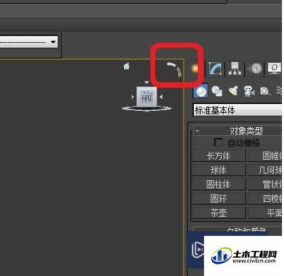Switch to the Modify panel tab
The width and height of the screenshot is (284, 276).
click(215, 68)
